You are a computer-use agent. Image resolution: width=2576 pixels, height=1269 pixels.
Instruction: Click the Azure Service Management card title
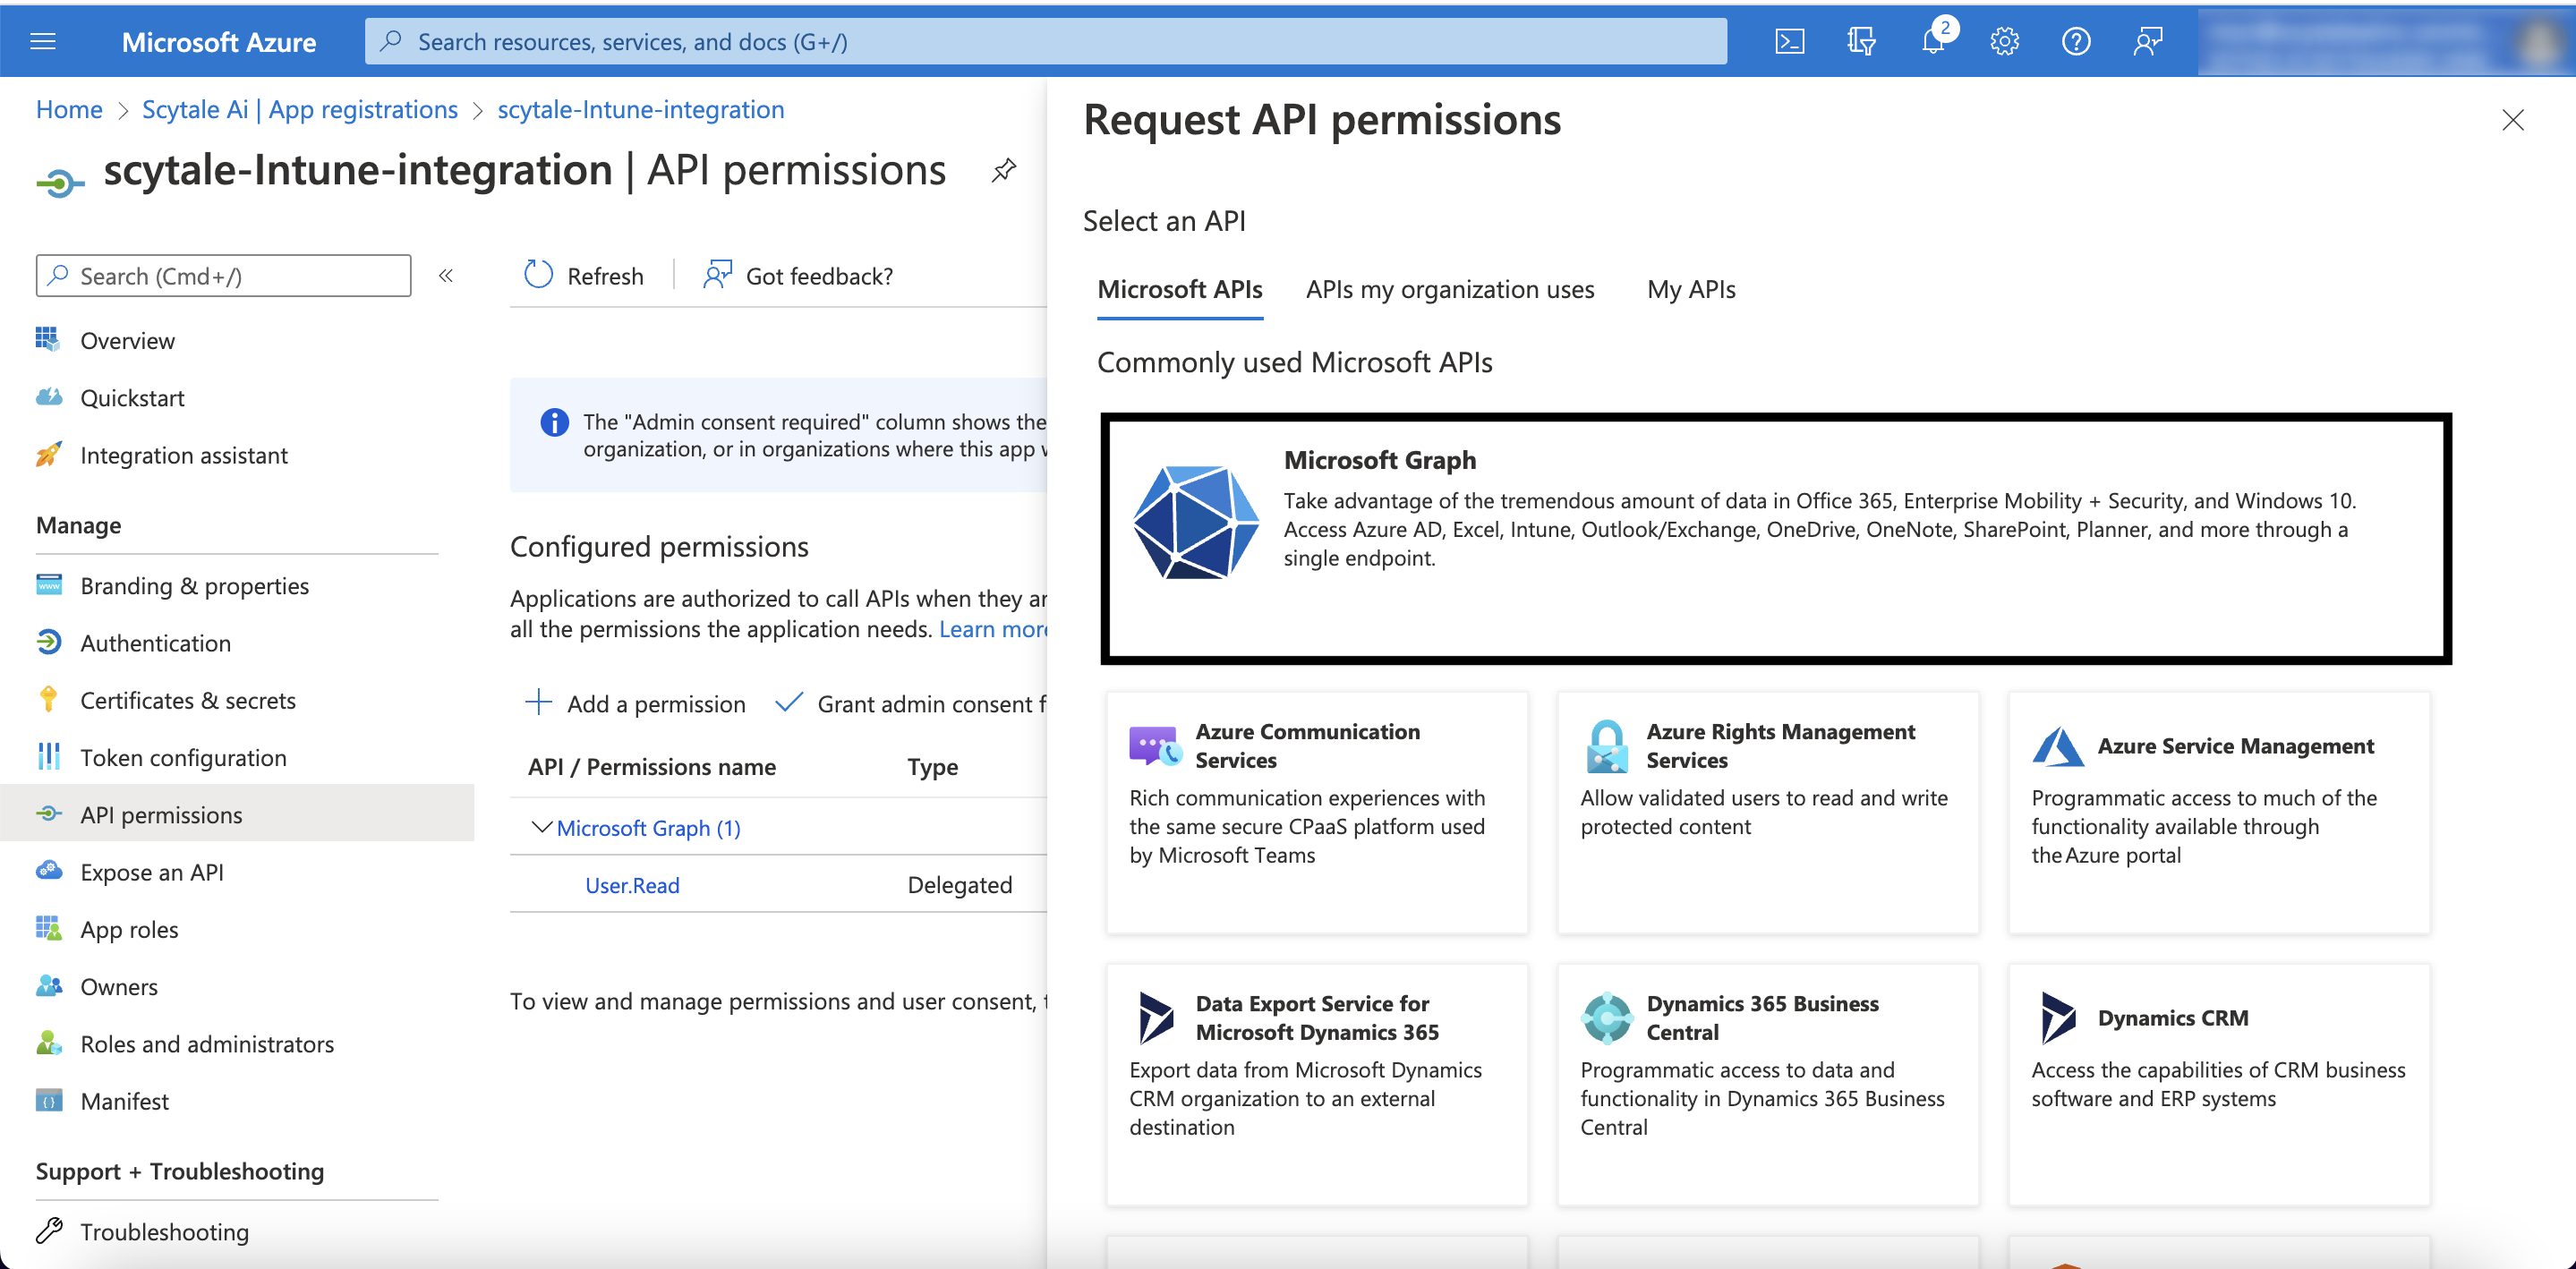2235,746
